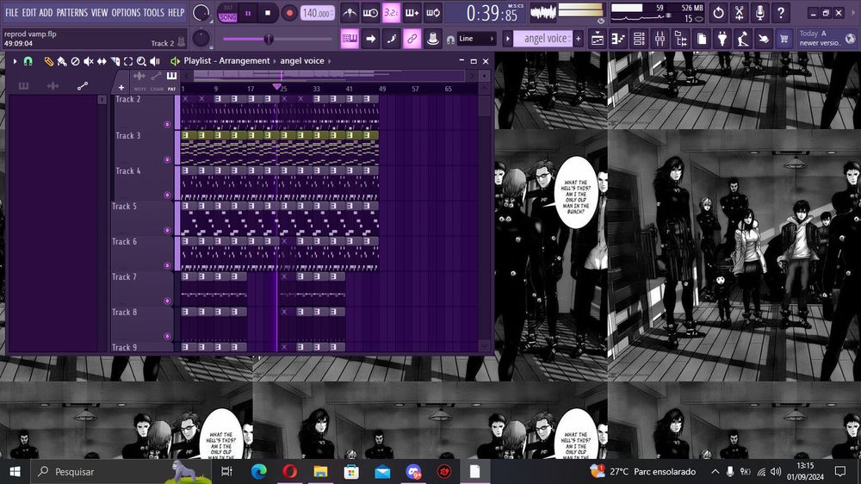Open the audio recording microphone icon

coord(759,13)
